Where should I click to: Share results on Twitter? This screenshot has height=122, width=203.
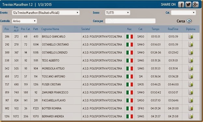coord(188,5)
